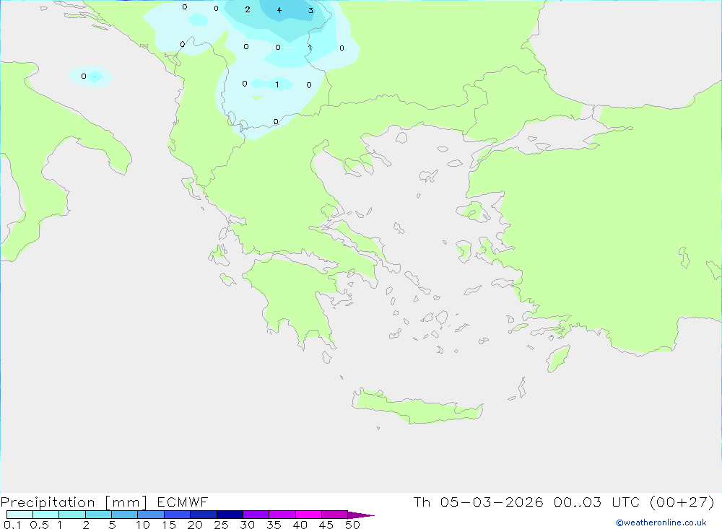This screenshot has height=529, width=722.
Task: Pick the 15–20 mm legend swatch
Action: (x=178, y=515)
